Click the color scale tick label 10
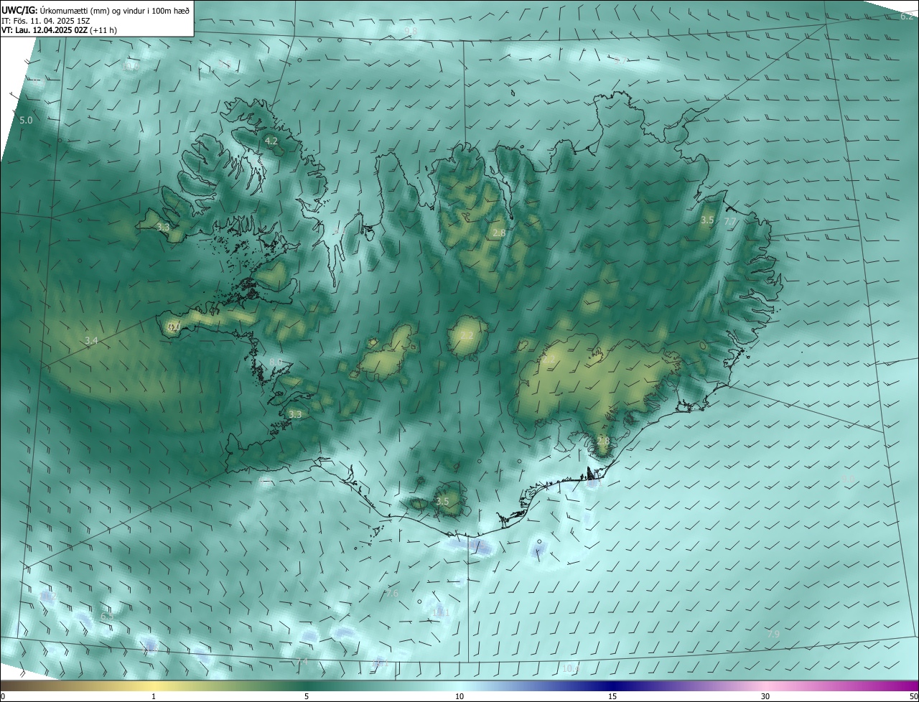The width and height of the screenshot is (919, 702). [459, 696]
